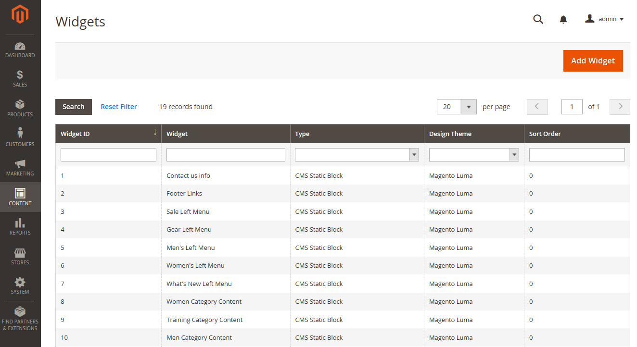The height and width of the screenshot is (347, 637).
Task: Open the Type filter dropdown
Action: (x=414, y=154)
